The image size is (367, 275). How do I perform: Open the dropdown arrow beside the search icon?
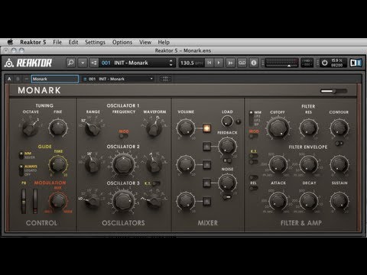[x=83, y=63]
